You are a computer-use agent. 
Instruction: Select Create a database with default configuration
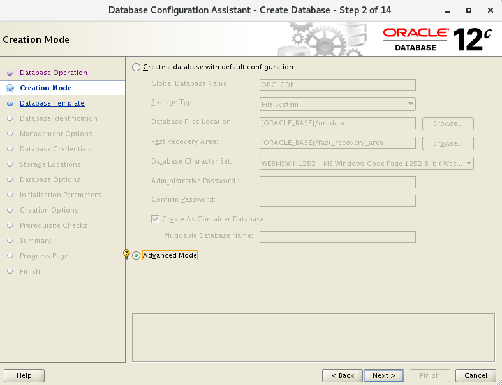[x=136, y=67]
